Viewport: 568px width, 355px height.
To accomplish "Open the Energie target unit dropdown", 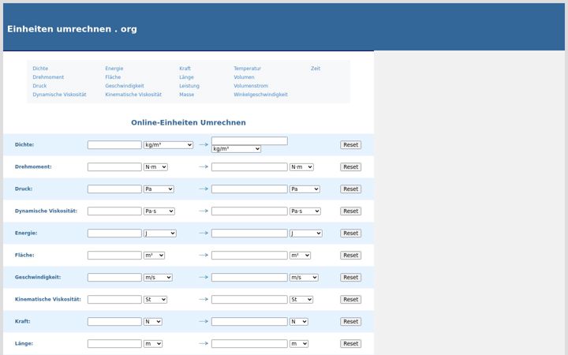I will [x=306, y=234].
